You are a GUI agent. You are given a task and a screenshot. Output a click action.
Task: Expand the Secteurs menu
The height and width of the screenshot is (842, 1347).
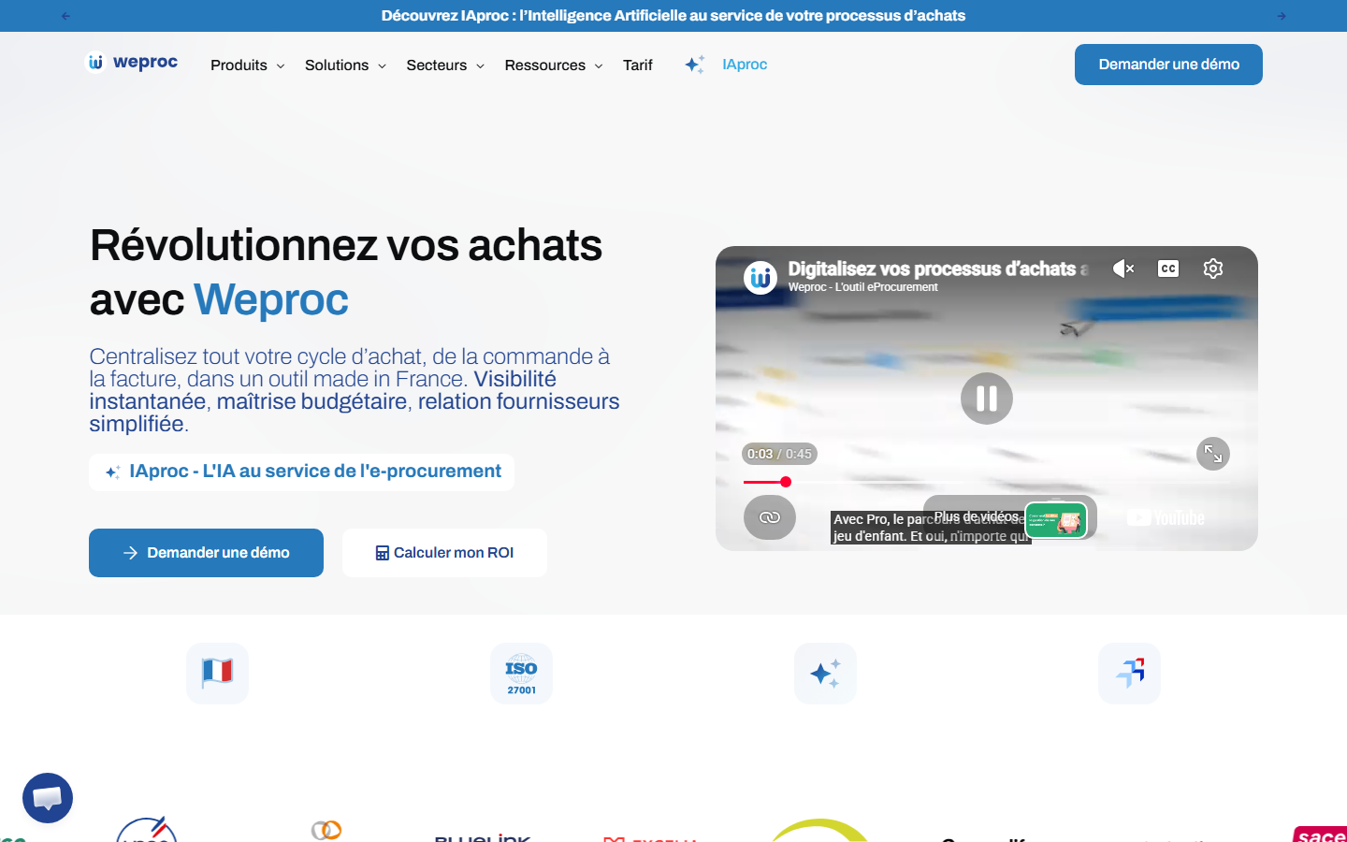coord(445,65)
